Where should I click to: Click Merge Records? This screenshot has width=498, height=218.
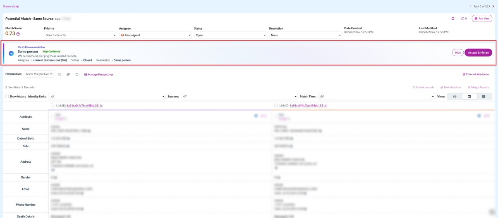click(x=479, y=87)
